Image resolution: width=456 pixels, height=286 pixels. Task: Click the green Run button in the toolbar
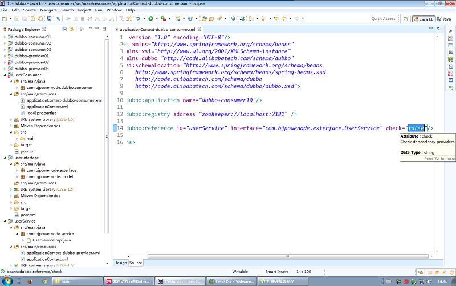pos(151,18)
